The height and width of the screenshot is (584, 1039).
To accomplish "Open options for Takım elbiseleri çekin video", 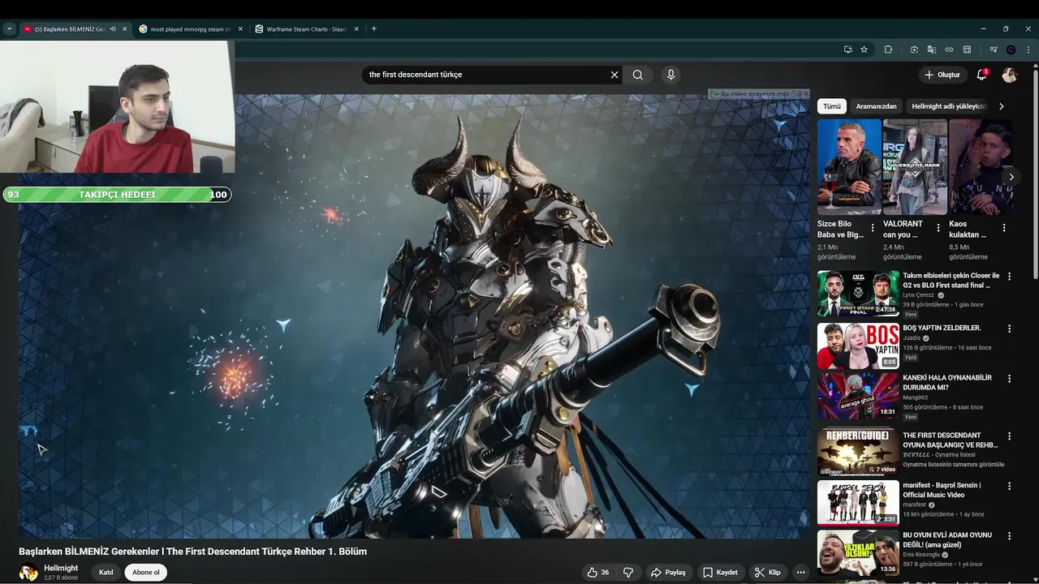I will point(1010,277).
